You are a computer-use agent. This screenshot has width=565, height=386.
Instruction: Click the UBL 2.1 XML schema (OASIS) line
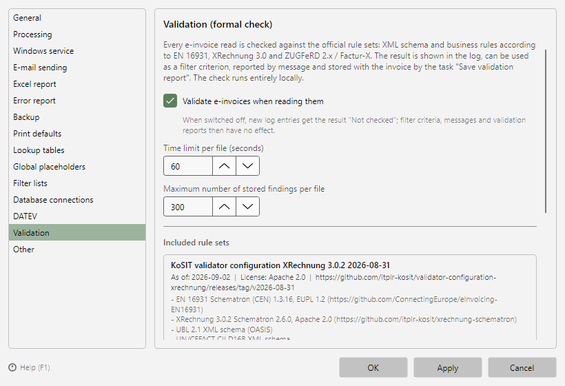222,329
